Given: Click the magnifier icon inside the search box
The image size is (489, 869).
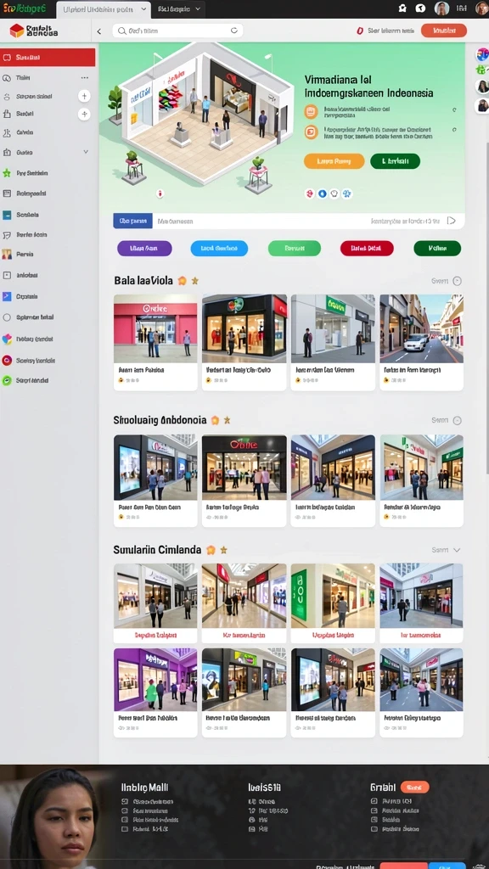Looking at the screenshot, I should [x=121, y=31].
